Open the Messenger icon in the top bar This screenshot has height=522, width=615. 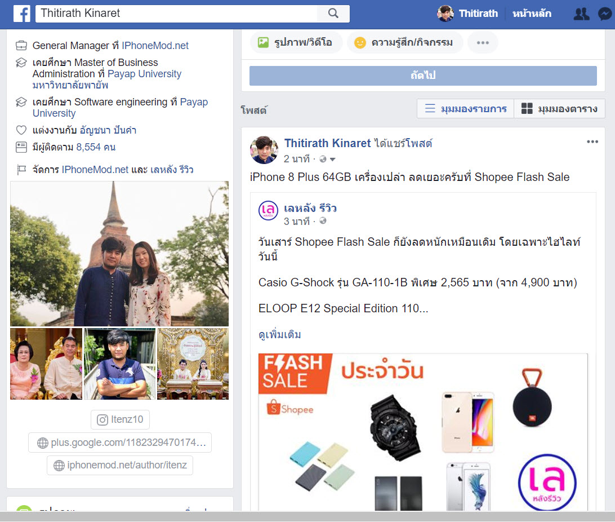(604, 13)
